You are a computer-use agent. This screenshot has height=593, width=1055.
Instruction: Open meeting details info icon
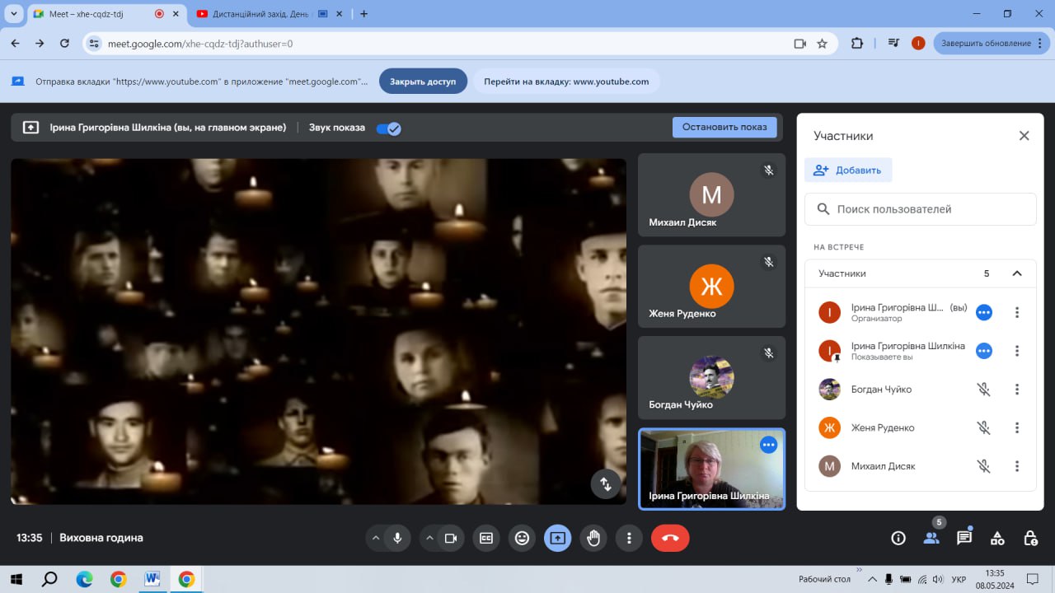click(898, 538)
